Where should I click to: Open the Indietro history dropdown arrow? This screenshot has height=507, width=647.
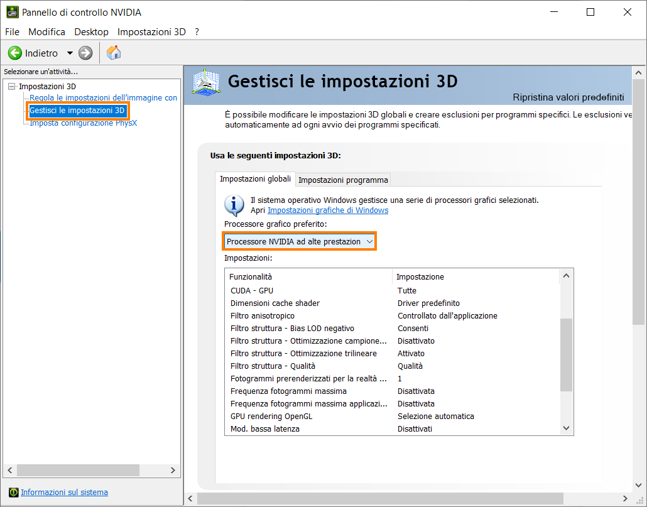point(70,53)
